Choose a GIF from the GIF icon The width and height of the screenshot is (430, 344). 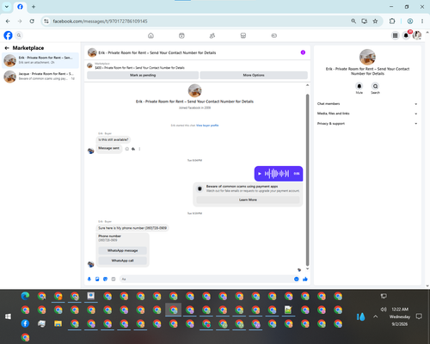point(114,279)
